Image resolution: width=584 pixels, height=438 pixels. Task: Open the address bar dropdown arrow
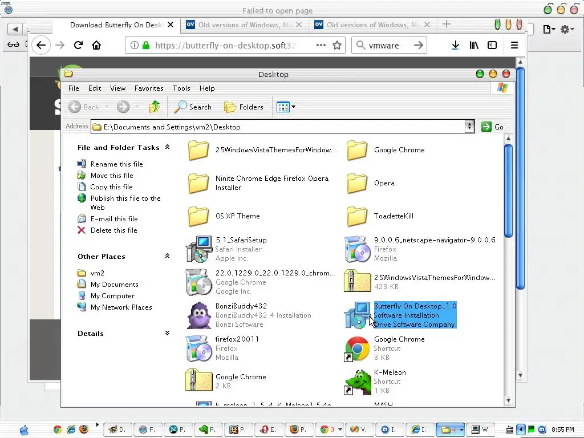(x=469, y=127)
